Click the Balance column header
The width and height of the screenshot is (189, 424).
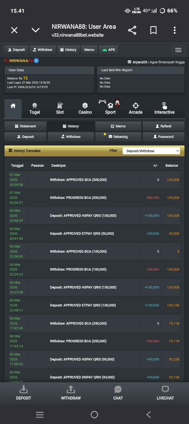172,166
